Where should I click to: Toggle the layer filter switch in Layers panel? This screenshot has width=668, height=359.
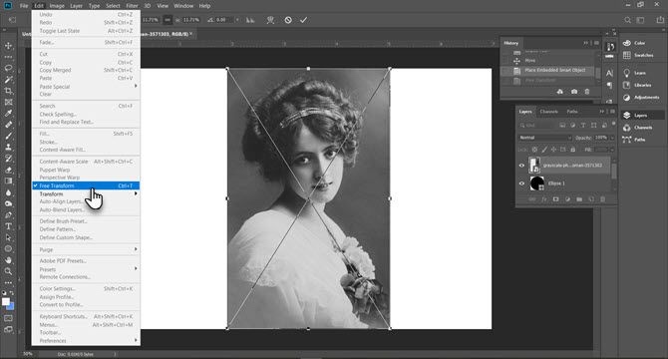pos(613,124)
